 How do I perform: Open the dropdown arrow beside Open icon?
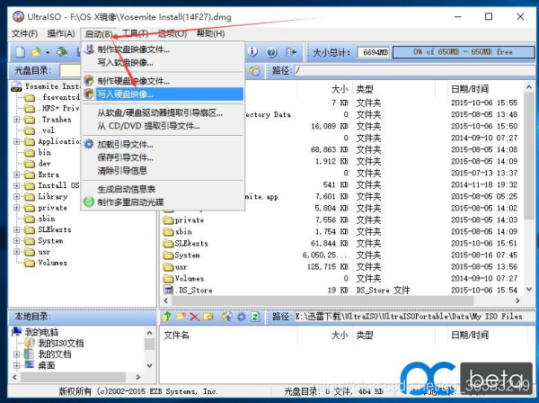(x=48, y=53)
